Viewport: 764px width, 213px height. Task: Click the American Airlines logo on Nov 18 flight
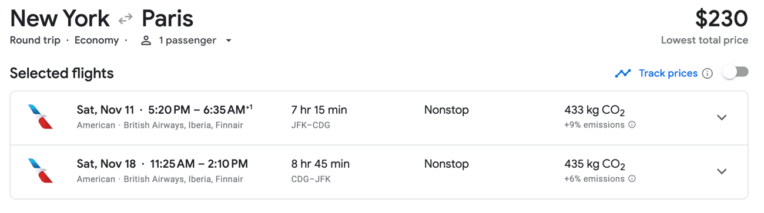[41, 171]
